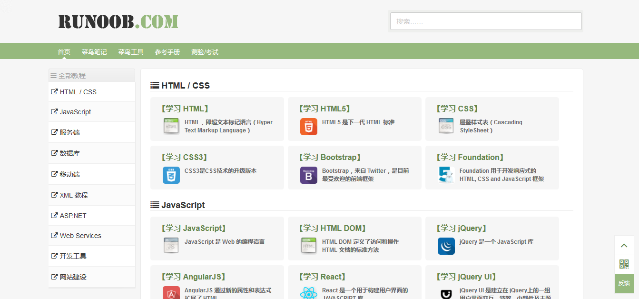Click the external link icon beside HTML / CSS
Viewport: 639px width, 299px height.
point(54,92)
